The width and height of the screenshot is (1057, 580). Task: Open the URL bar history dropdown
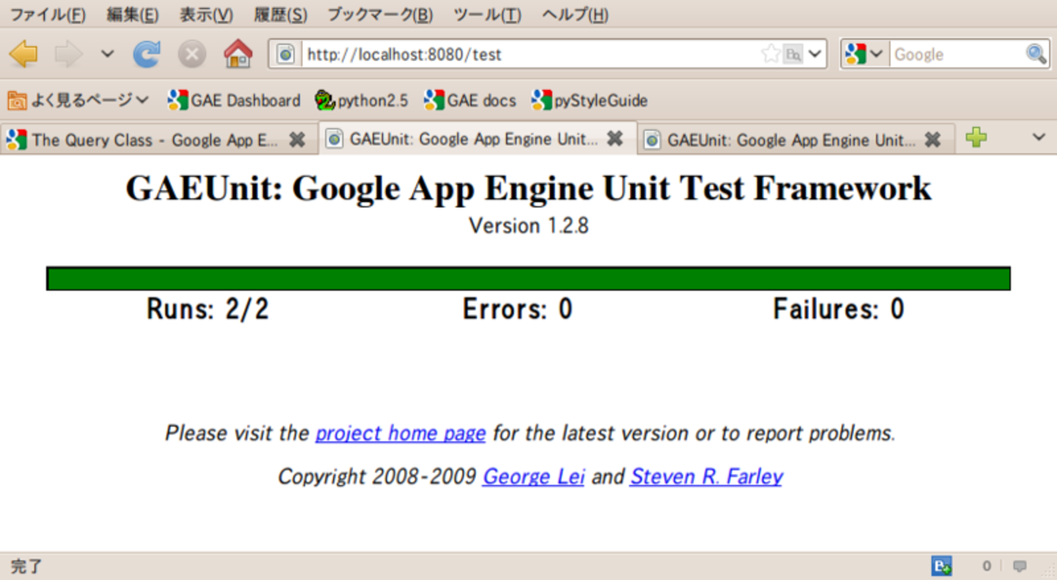(x=815, y=55)
